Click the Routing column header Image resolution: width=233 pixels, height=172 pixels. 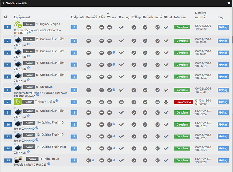pos(124,17)
